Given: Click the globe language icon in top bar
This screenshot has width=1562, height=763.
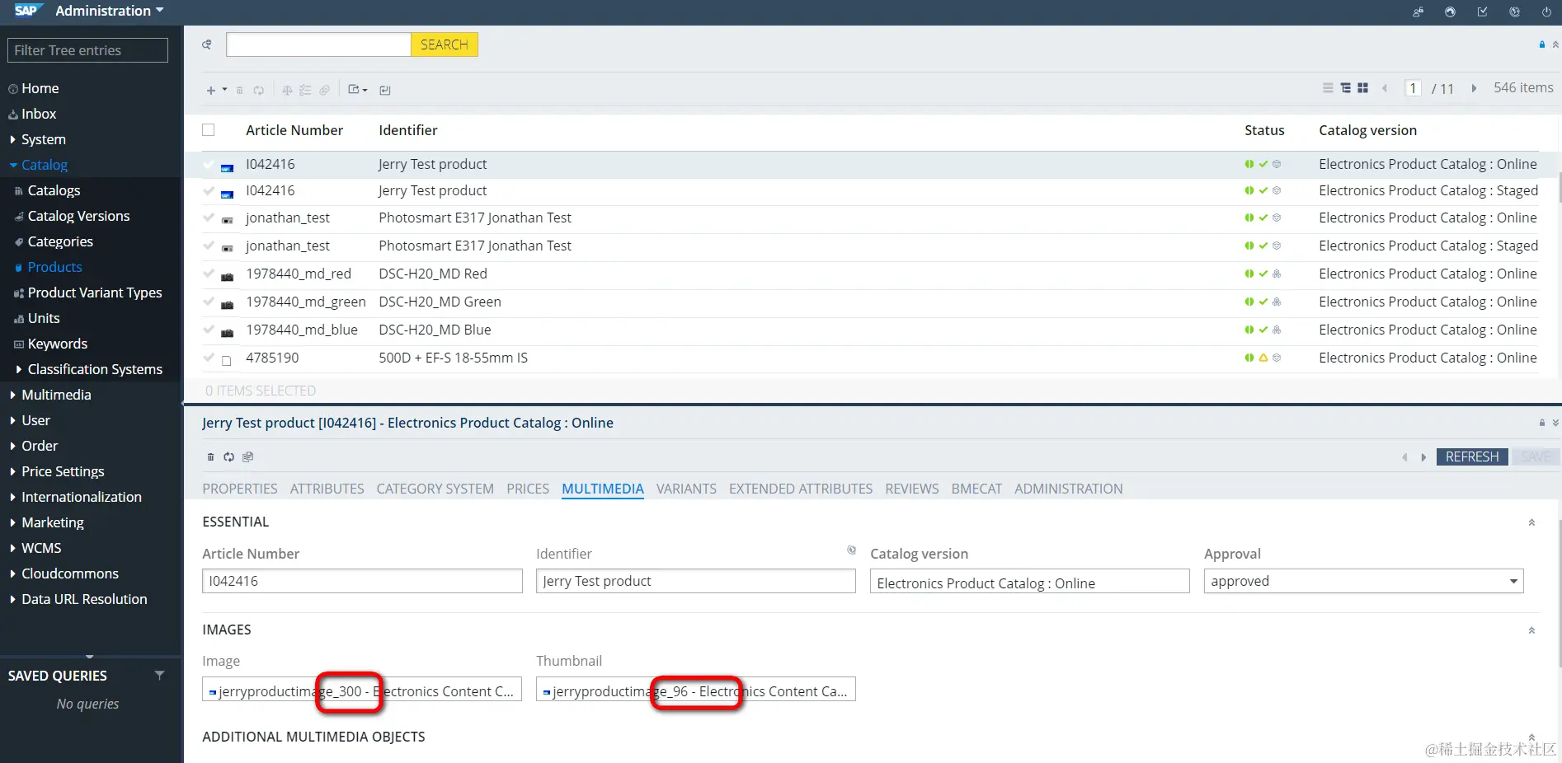Looking at the screenshot, I should (x=1514, y=12).
